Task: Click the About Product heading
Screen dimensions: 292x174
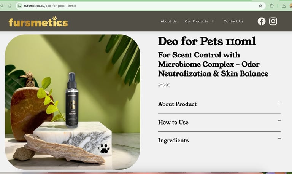Action: 177,104
